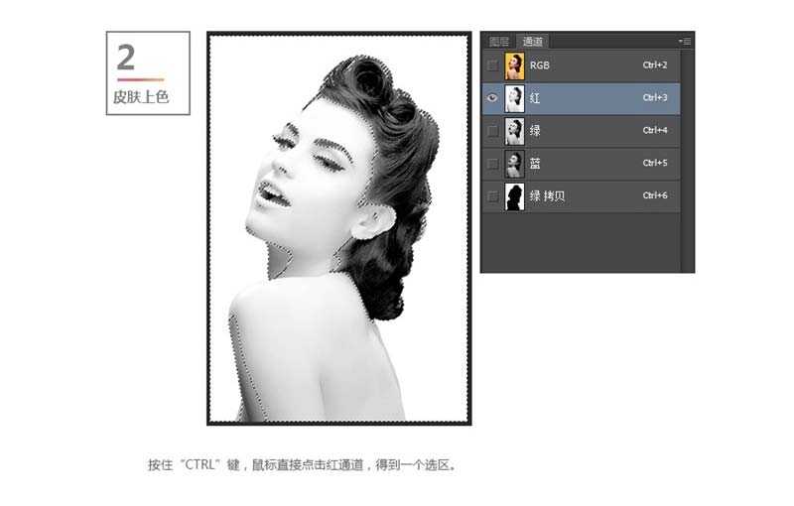794x506 pixels.
Task: Select the 通道 (Channels) tab
Action: (x=533, y=42)
